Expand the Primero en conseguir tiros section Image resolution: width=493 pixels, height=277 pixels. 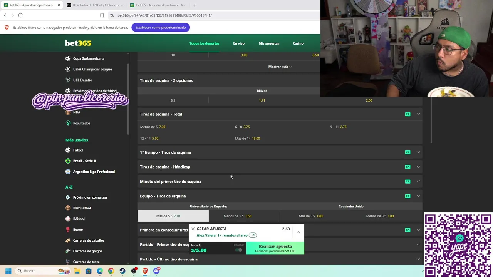click(418, 230)
